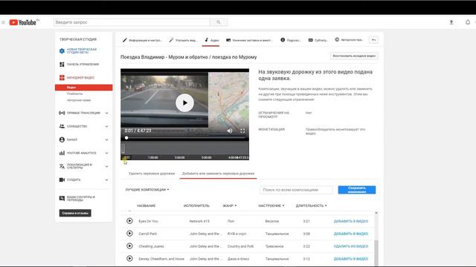Sort by the Name column header

click(x=146, y=205)
